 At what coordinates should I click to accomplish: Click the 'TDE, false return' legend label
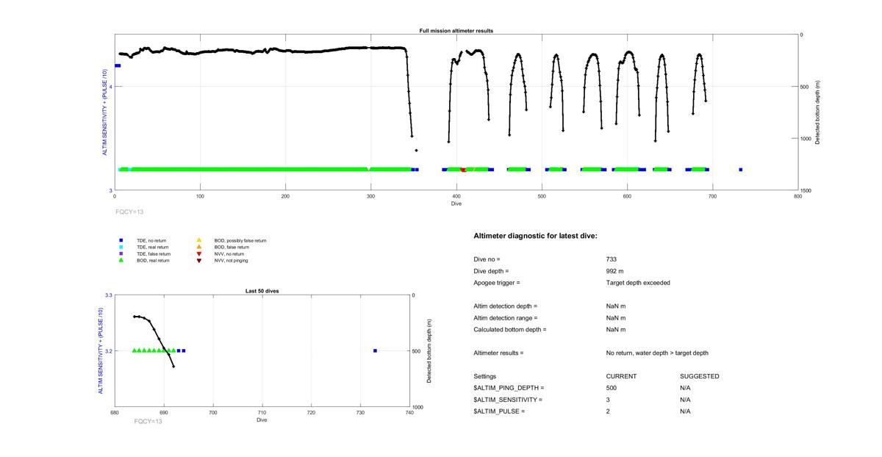tap(154, 253)
